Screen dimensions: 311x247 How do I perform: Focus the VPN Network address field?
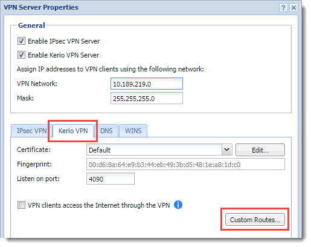[x=147, y=84]
